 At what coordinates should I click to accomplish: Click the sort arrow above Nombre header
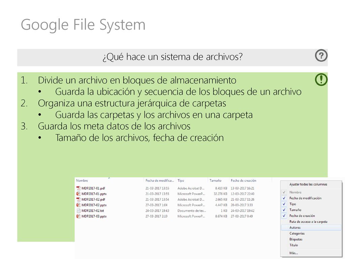(x=109, y=178)
